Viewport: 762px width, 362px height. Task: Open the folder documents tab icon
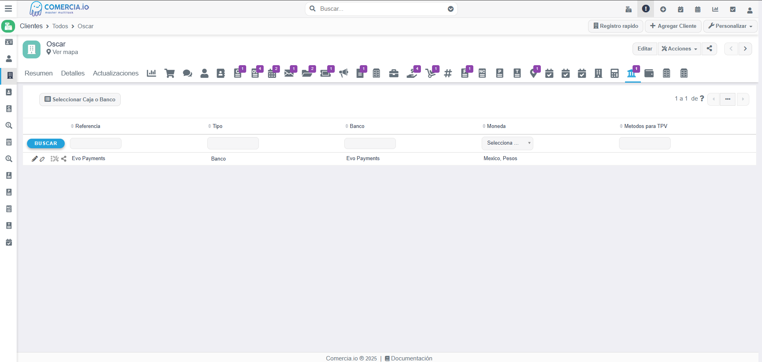point(307,73)
